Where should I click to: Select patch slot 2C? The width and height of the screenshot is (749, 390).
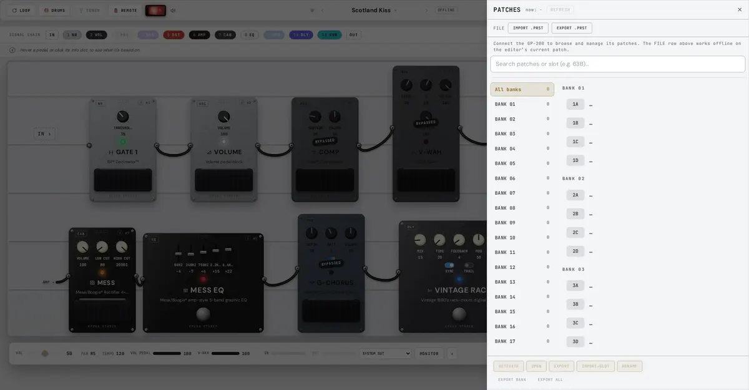tap(575, 232)
